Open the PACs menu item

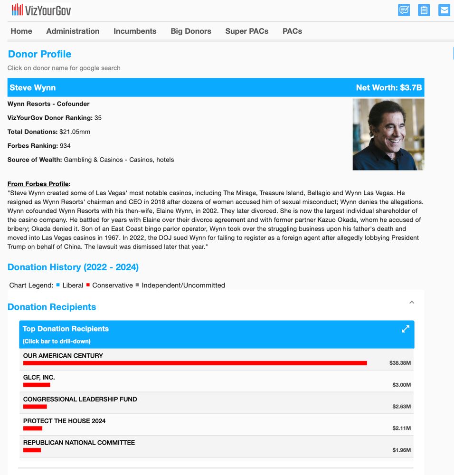click(x=292, y=31)
